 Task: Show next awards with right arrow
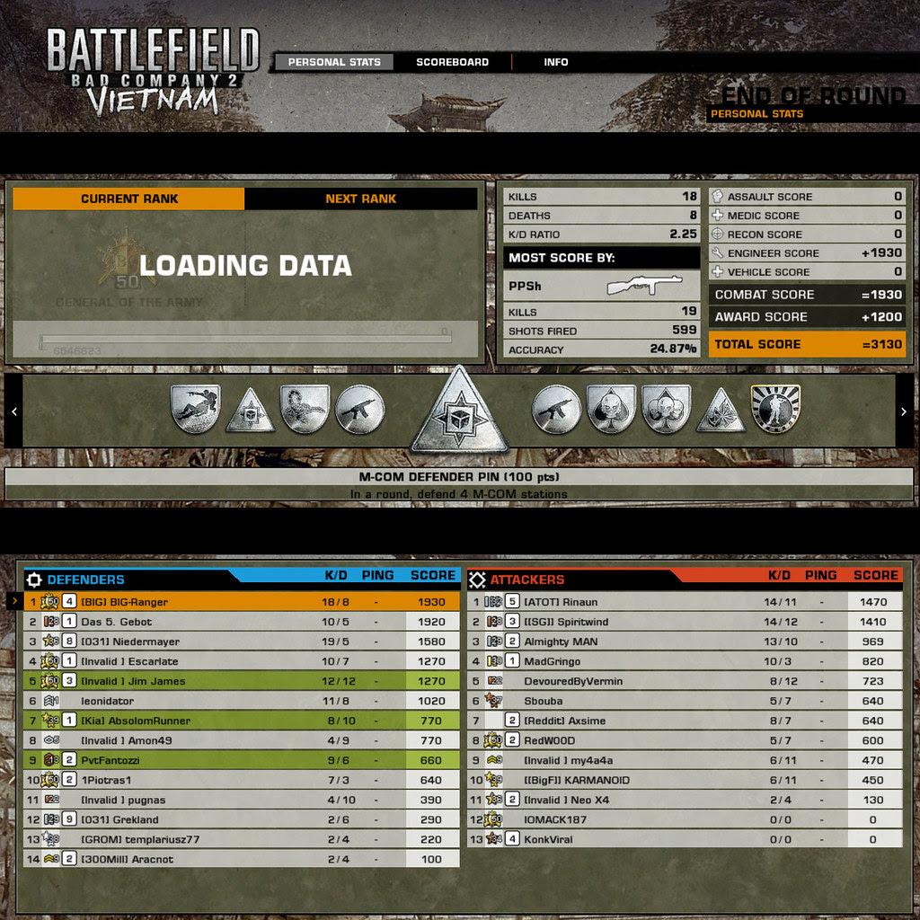click(904, 411)
